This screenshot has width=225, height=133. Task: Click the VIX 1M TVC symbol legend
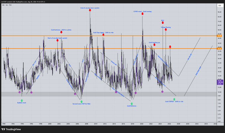coord(7,5)
